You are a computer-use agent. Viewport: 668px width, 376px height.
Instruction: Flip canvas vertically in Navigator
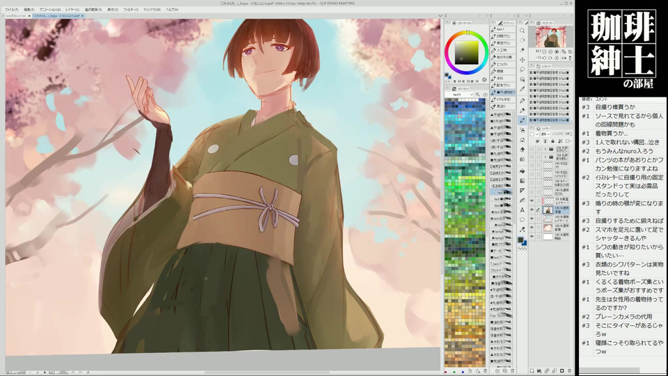[570, 58]
